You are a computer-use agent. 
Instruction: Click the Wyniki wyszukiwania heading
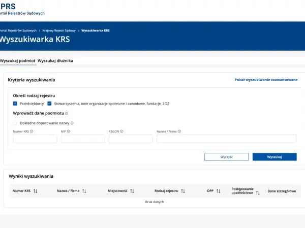(x=31, y=176)
